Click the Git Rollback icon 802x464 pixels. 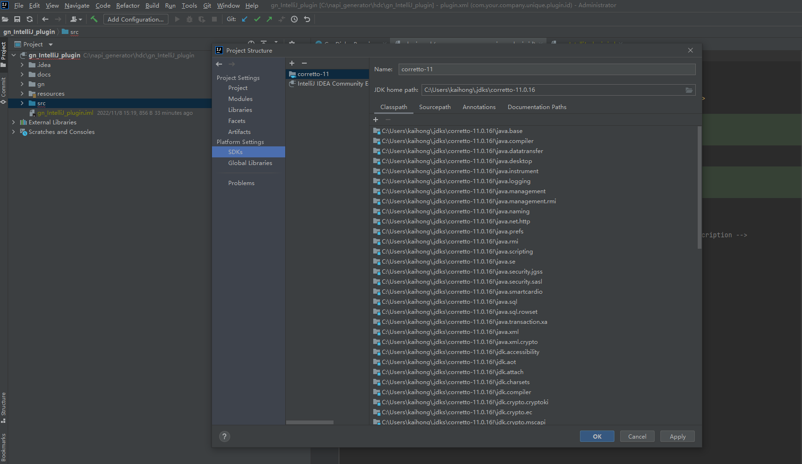(x=307, y=19)
